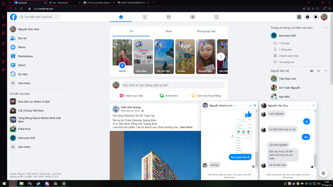
Task: Open the Groups icon in top navigation
Action: (193, 17)
